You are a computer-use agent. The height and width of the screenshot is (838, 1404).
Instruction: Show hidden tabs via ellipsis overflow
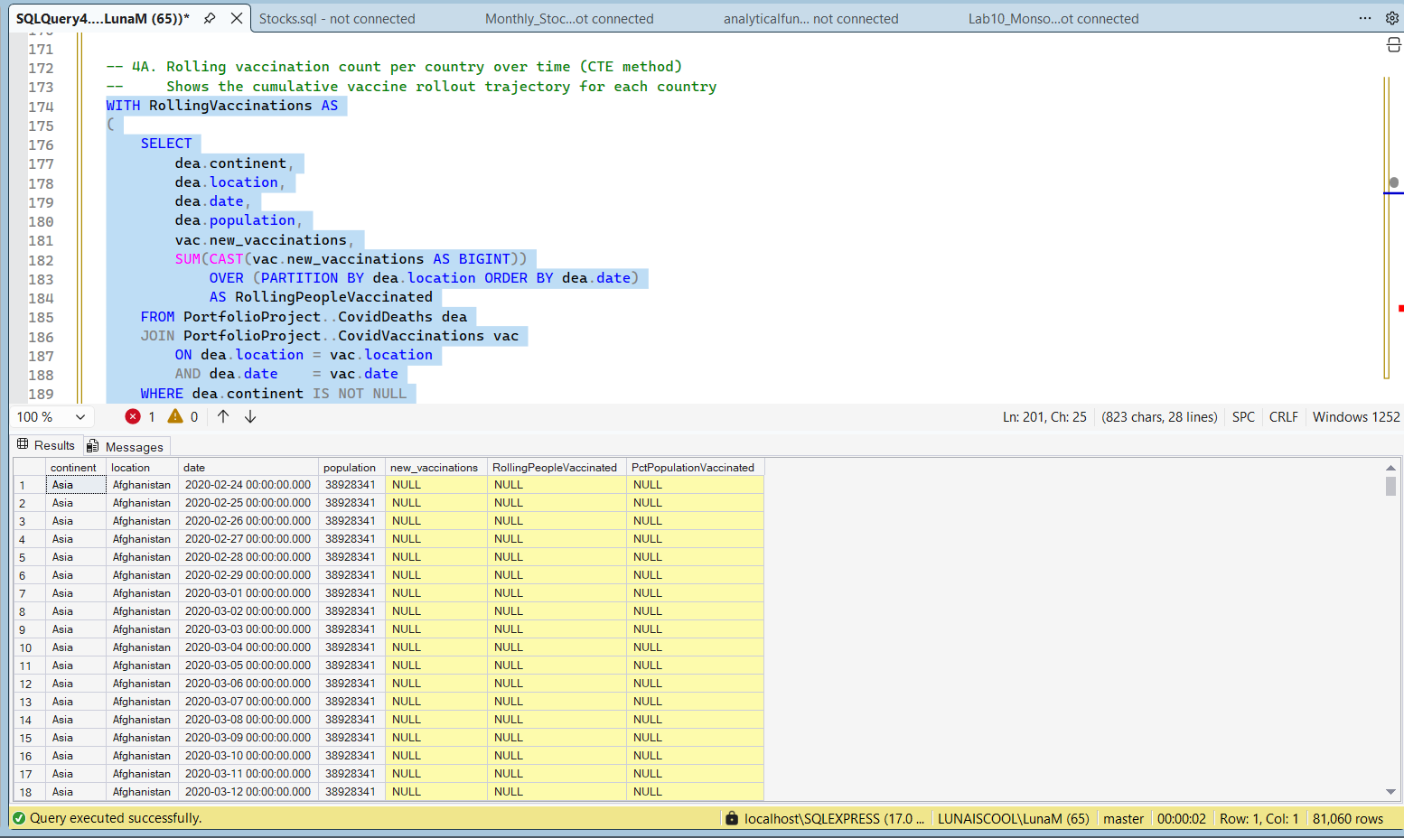point(1364,18)
